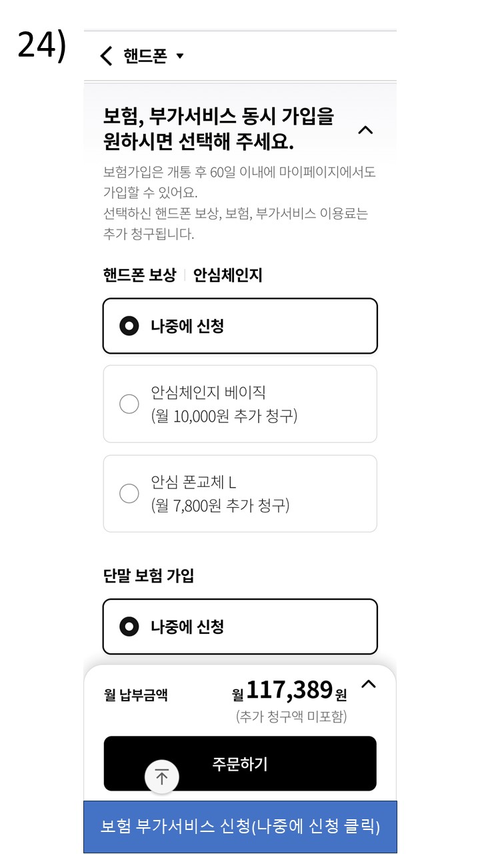Click the 월 117,389원 payment amount

(x=289, y=691)
